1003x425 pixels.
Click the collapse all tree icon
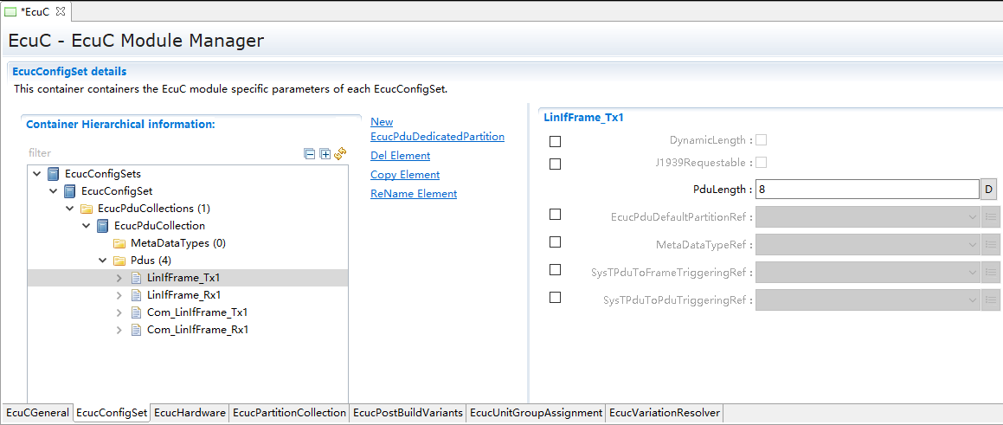pos(310,153)
